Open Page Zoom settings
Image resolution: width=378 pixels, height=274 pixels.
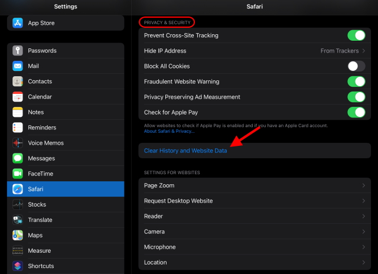tap(255, 185)
